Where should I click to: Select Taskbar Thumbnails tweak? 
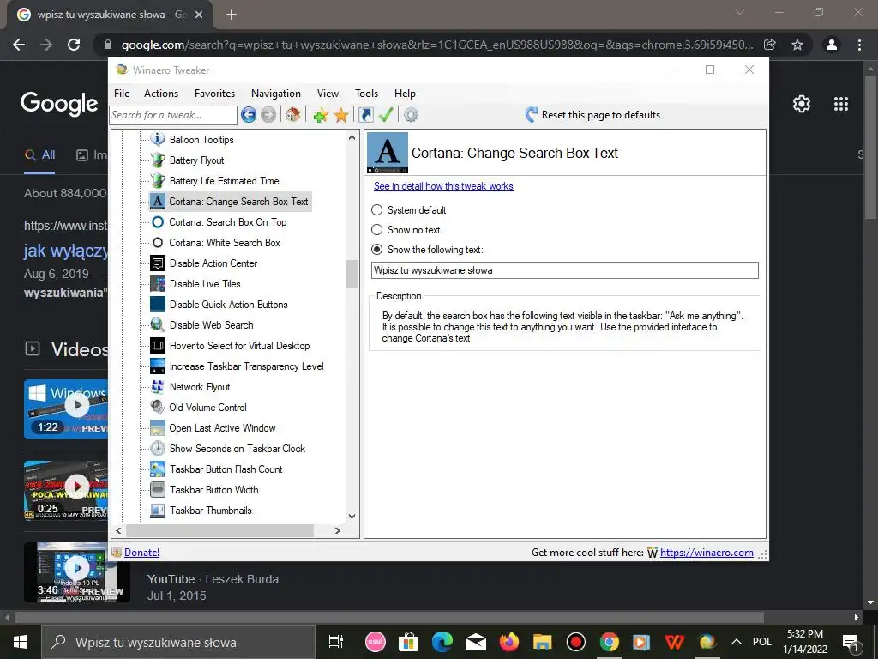[211, 511]
